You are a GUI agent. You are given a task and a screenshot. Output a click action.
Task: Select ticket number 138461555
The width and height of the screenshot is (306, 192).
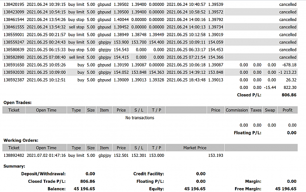click(14, 27)
